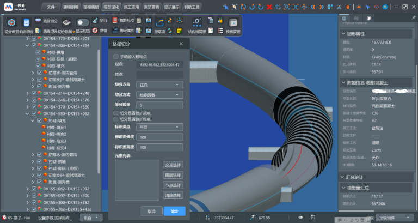Uncheck DK155+062~DK155+092 checkbox
418x223 pixels.
(34, 189)
